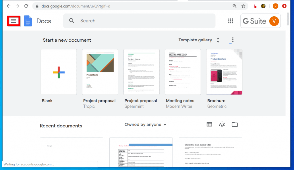Click the Modern Writer subtitle text
294x170 pixels.
179,106
